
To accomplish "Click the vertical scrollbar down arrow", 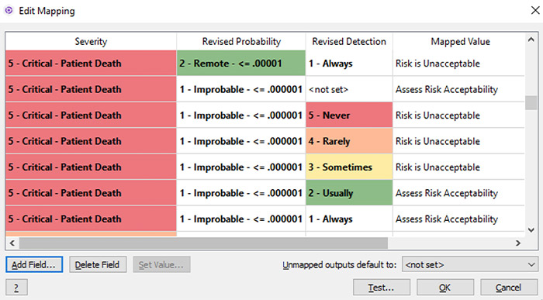I will click(x=531, y=229).
